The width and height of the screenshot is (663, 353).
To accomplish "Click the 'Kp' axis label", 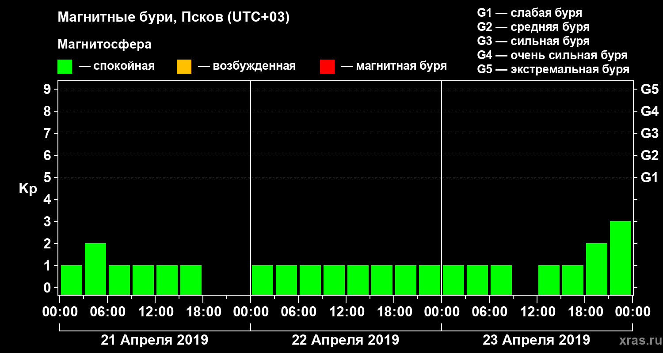I will 28,189.
